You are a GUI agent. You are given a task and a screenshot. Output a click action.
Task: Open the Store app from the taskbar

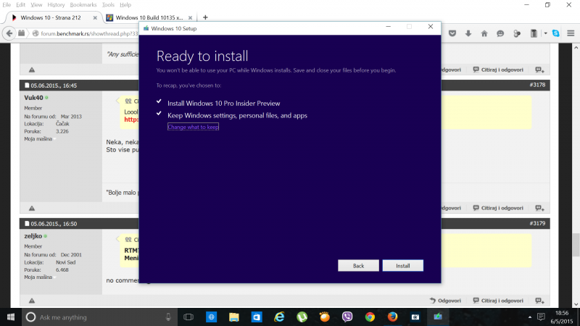point(257,317)
